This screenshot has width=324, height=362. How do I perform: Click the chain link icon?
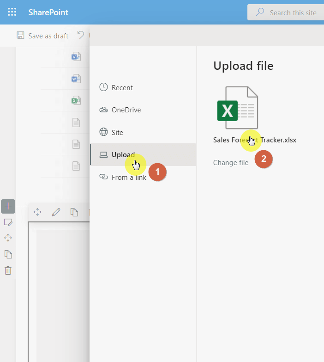tap(103, 177)
